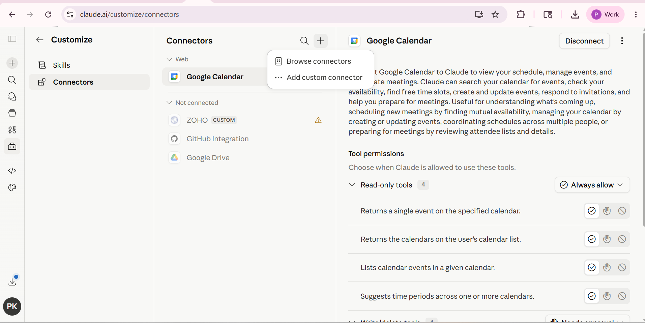This screenshot has height=323, width=645.
Task: Open the projects stack icon in left rail
Action: pos(12,113)
